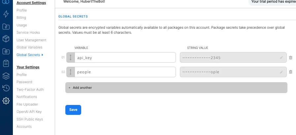Open Notifications settings
The image size is (296, 135).
click(x=27, y=97)
